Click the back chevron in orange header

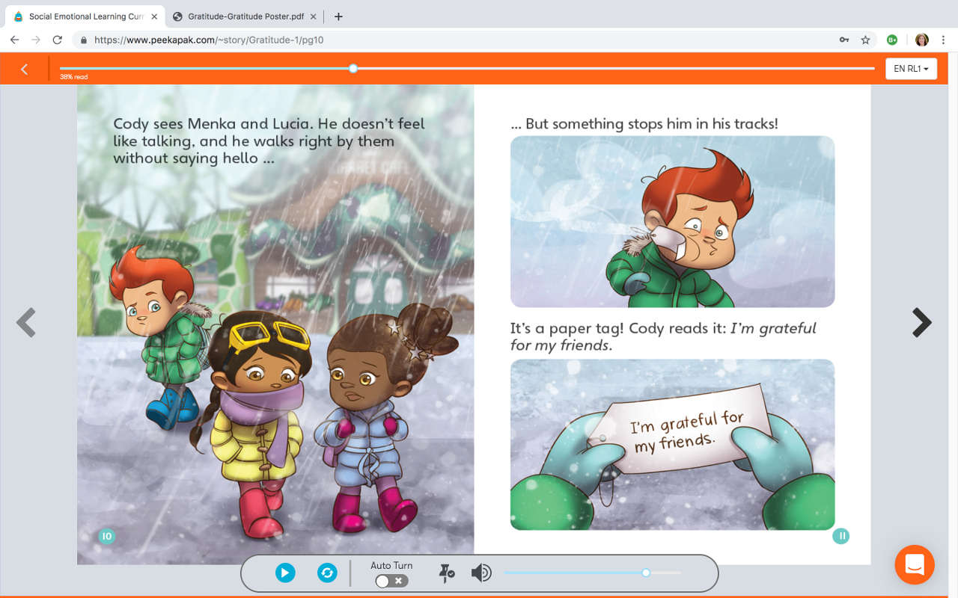24,70
